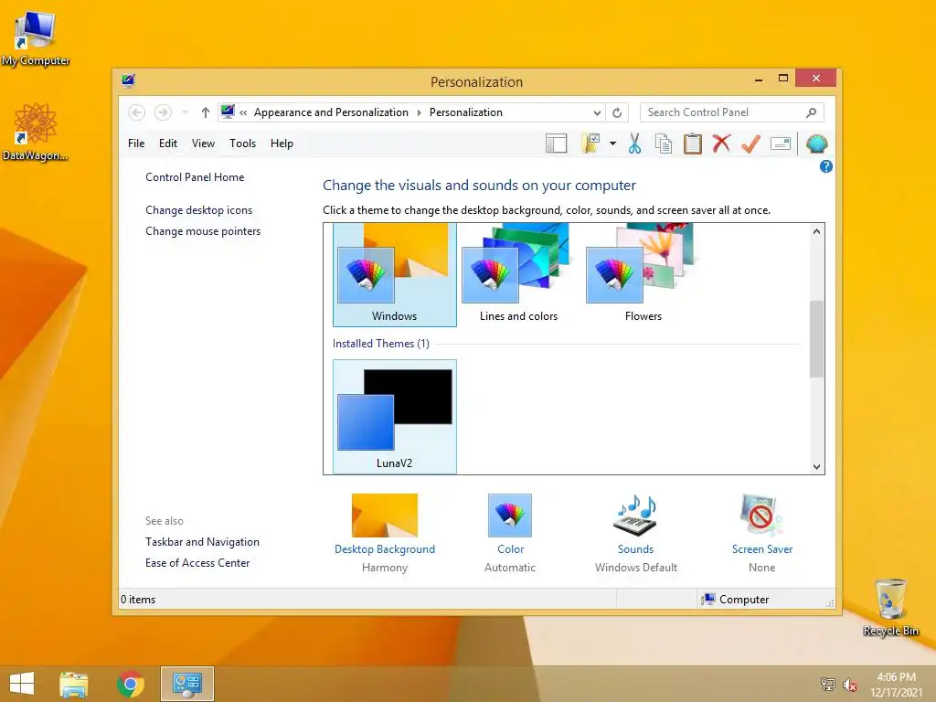Select the Control Panel taskbar button
This screenshot has width=936, height=702.
pyautogui.click(x=186, y=684)
